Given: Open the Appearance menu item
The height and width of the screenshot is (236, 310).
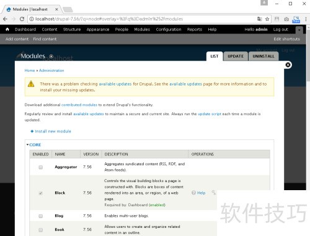Looking at the screenshot, I should click(x=98, y=29).
